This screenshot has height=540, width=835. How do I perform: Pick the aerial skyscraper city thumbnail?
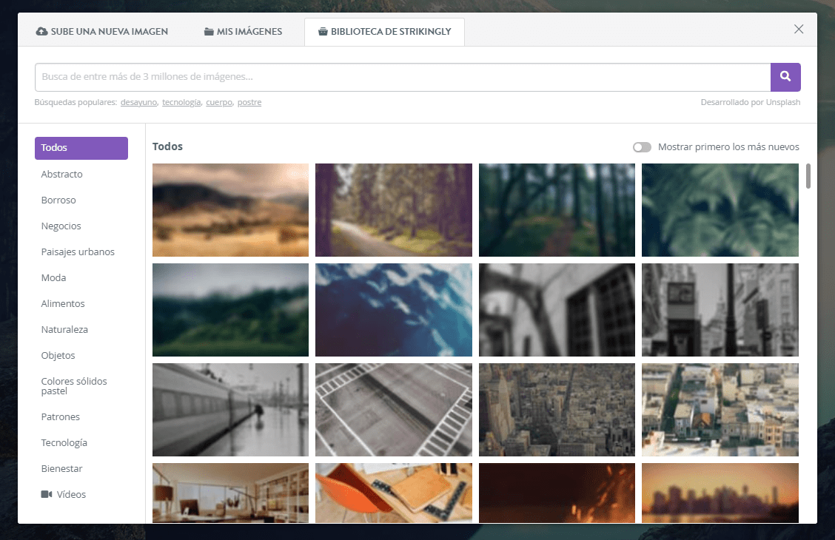(557, 410)
